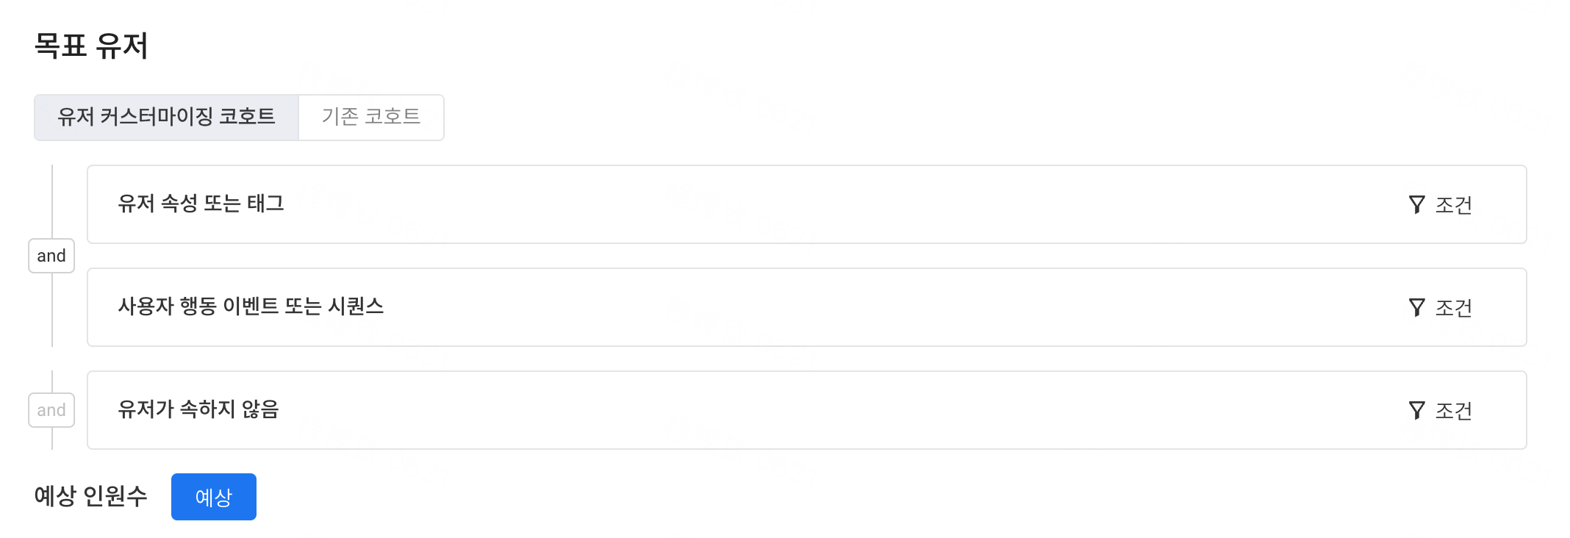The width and height of the screenshot is (1570, 538).
Task: Click 조건 text in 유저 속성 또는 태그 row
Action: 1453,205
